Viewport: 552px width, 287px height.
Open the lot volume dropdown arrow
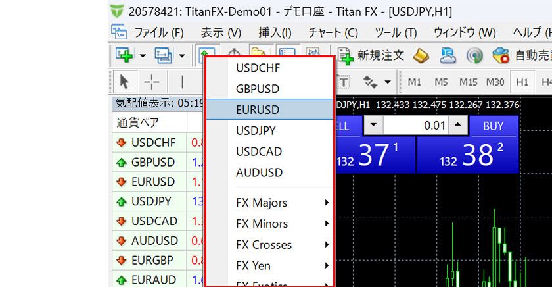pos(373,125)
